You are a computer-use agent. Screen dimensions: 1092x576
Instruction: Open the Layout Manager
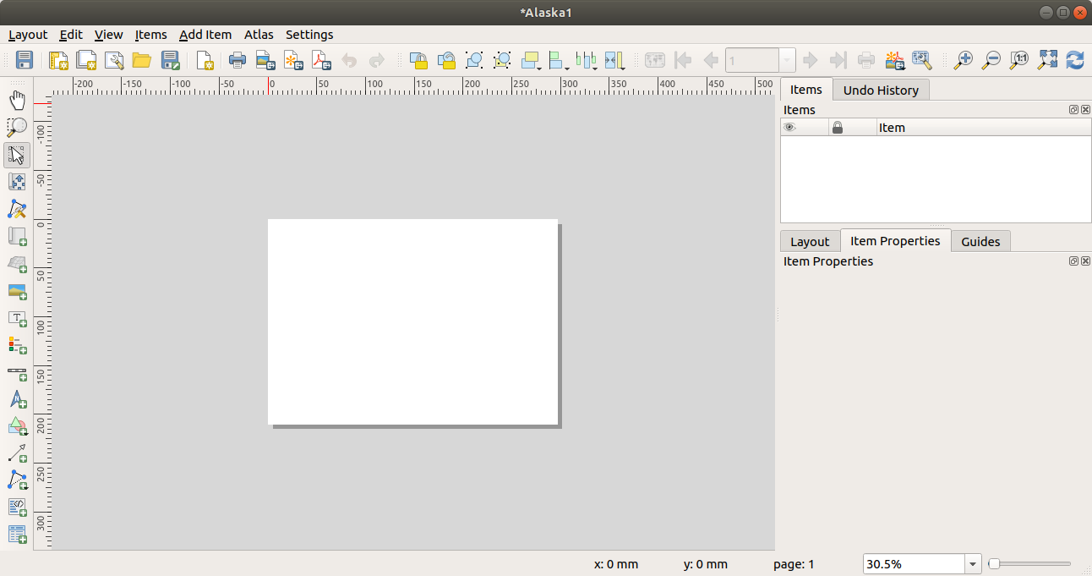114,60
